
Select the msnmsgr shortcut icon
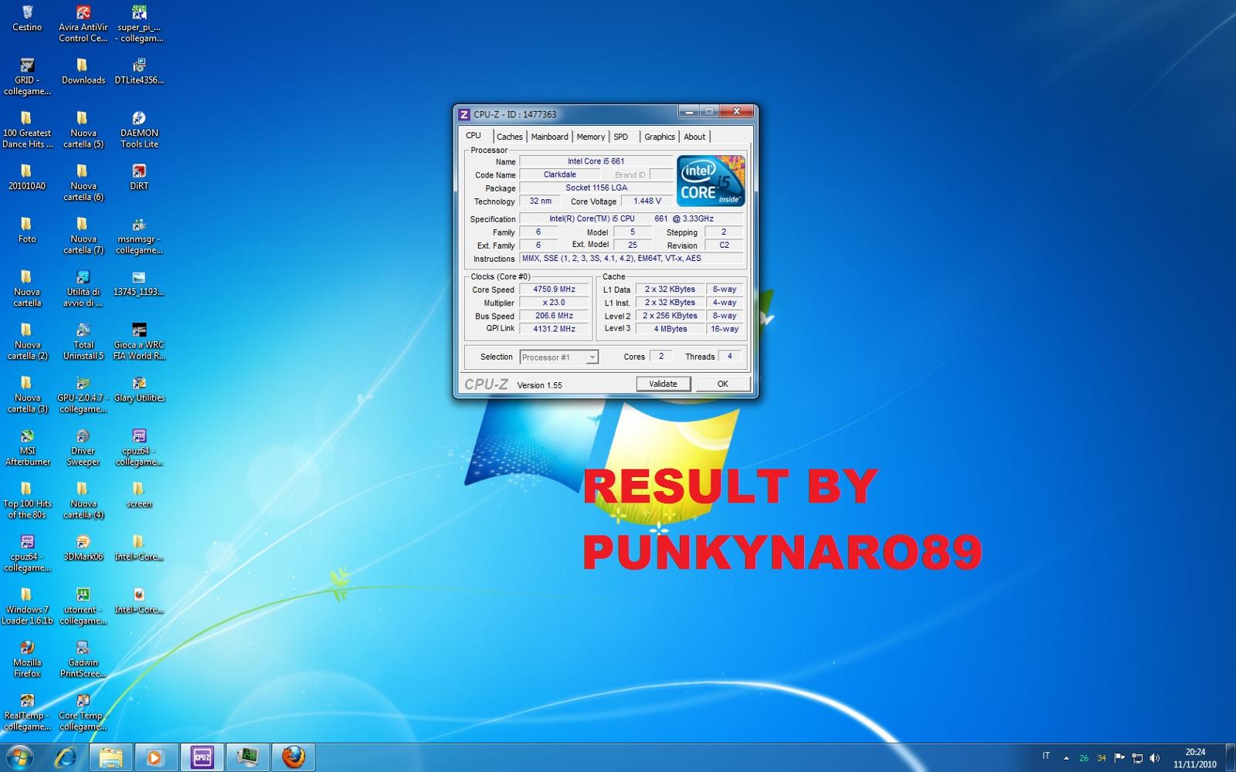[139, 236]
